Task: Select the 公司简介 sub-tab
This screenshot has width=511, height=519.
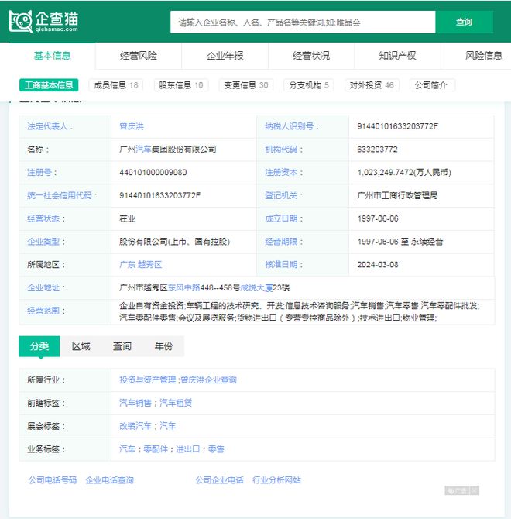Action: point(431,85)
